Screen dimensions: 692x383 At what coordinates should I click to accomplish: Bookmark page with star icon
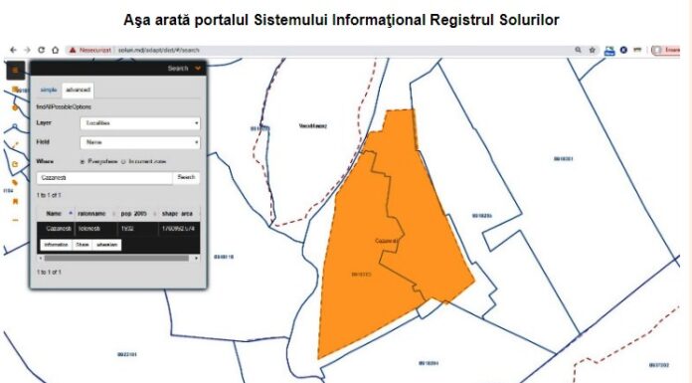pos(593,50)
